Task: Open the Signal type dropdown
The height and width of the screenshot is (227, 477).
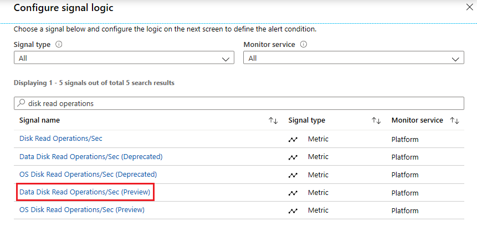Action: [x=124, y=58]
